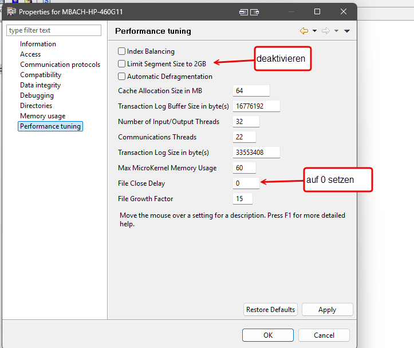Click the forward arrow navigation icon
This screenshot has height=348, width=414.
(325, 31)
